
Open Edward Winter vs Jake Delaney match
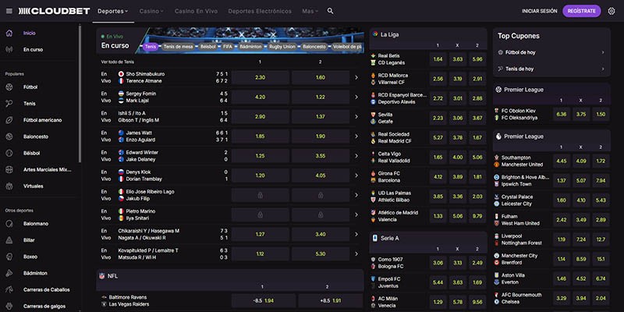(x=138, y=156)
